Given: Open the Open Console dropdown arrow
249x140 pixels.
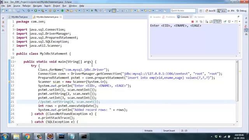Looking at the screenshot, I should pyautogui.click(x=240, y=22).
